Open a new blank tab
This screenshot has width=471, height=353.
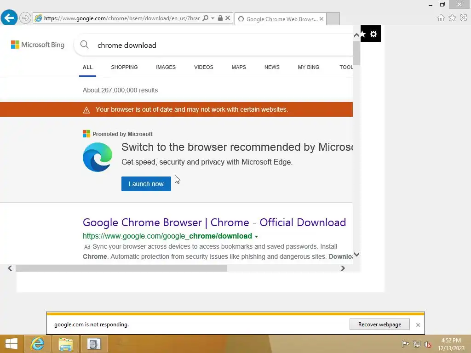(x=333, y=19)
